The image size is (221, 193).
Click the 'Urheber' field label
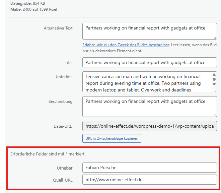tap(65, 168)
